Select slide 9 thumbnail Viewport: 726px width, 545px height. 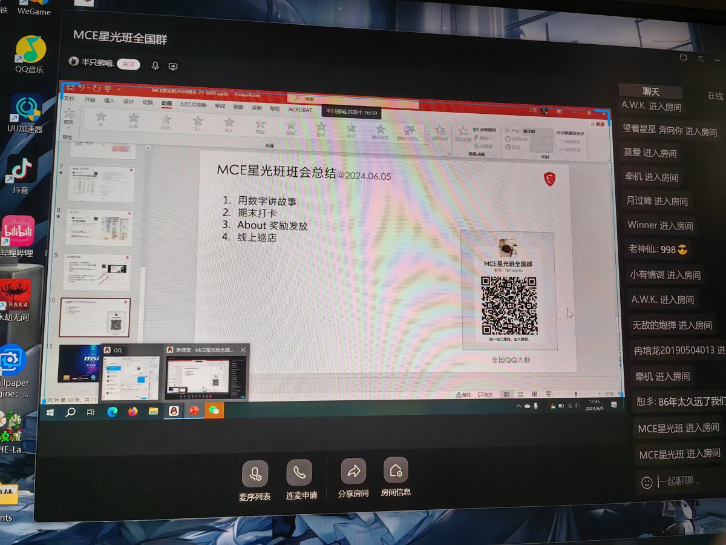pos(97,271)
